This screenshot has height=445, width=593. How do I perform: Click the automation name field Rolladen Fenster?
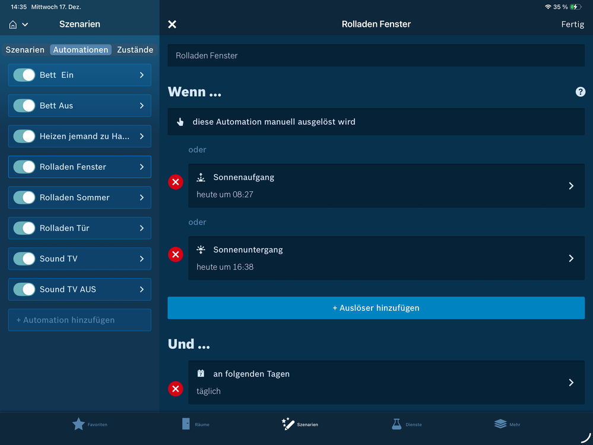tap(376, 55)
